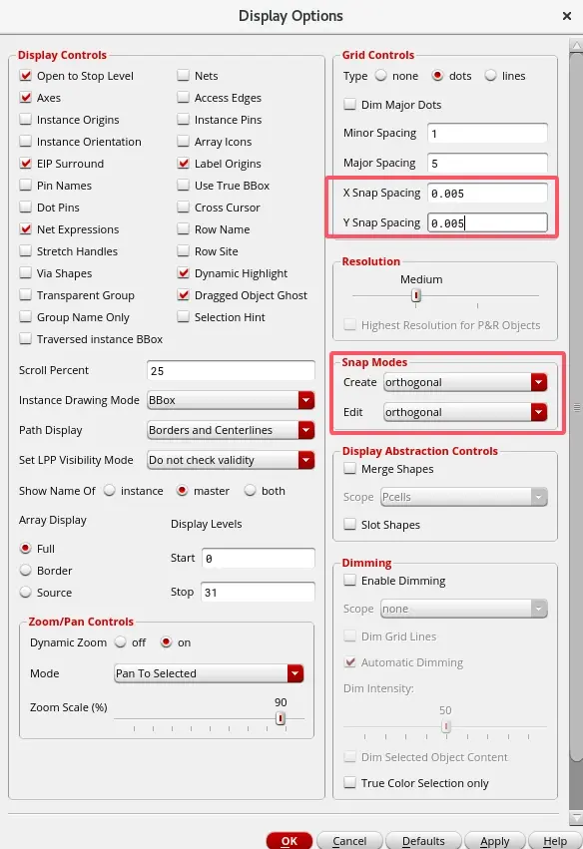Click the OK button
The width and height of the screenshot is (583, 849).
(x=290, y=840)
